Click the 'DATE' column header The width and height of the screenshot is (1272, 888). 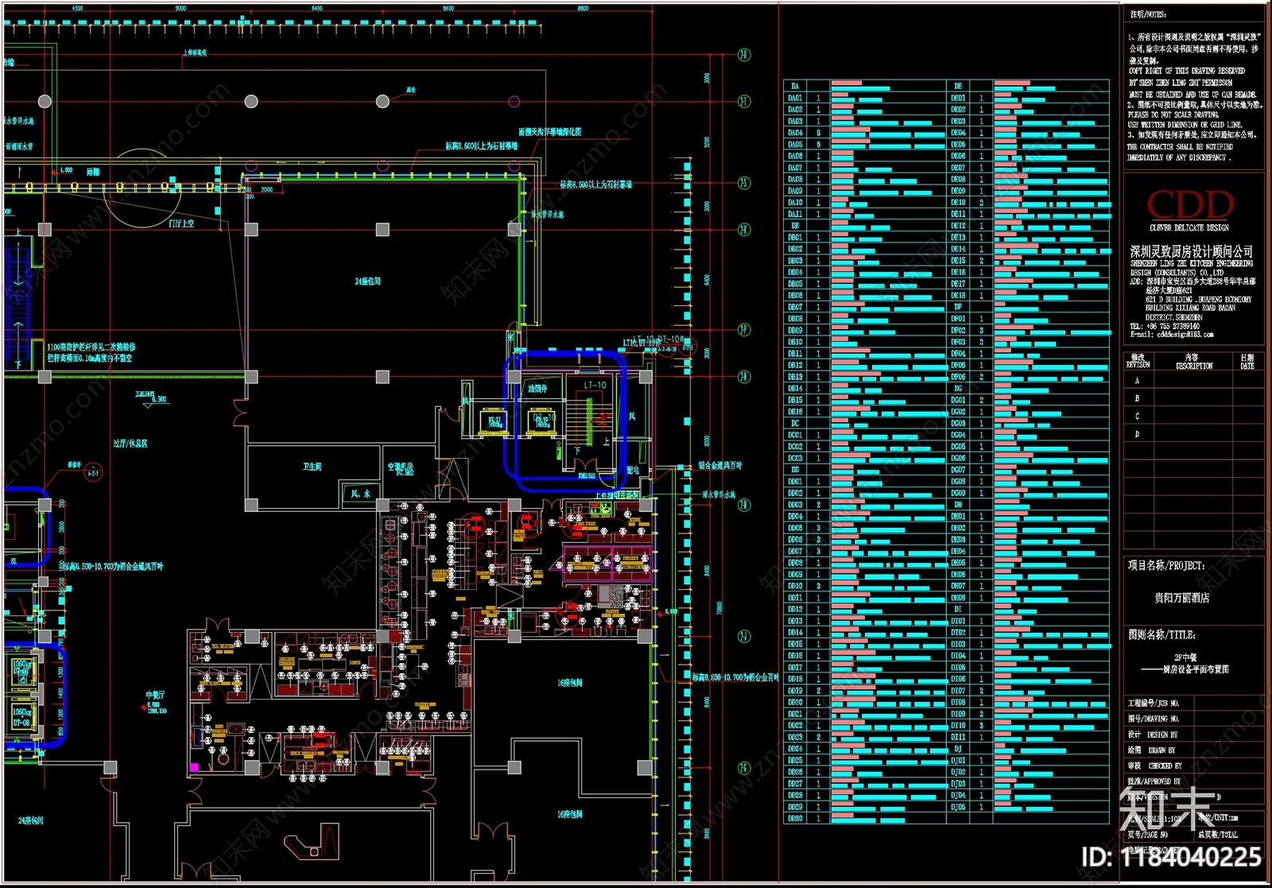coord(1247,366)
